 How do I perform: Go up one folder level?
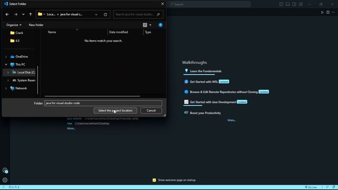pos(31,14)
